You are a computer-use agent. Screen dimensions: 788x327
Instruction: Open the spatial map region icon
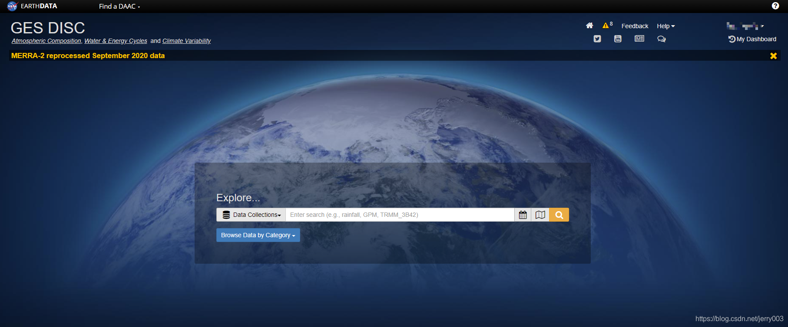(x=540, y=215)
